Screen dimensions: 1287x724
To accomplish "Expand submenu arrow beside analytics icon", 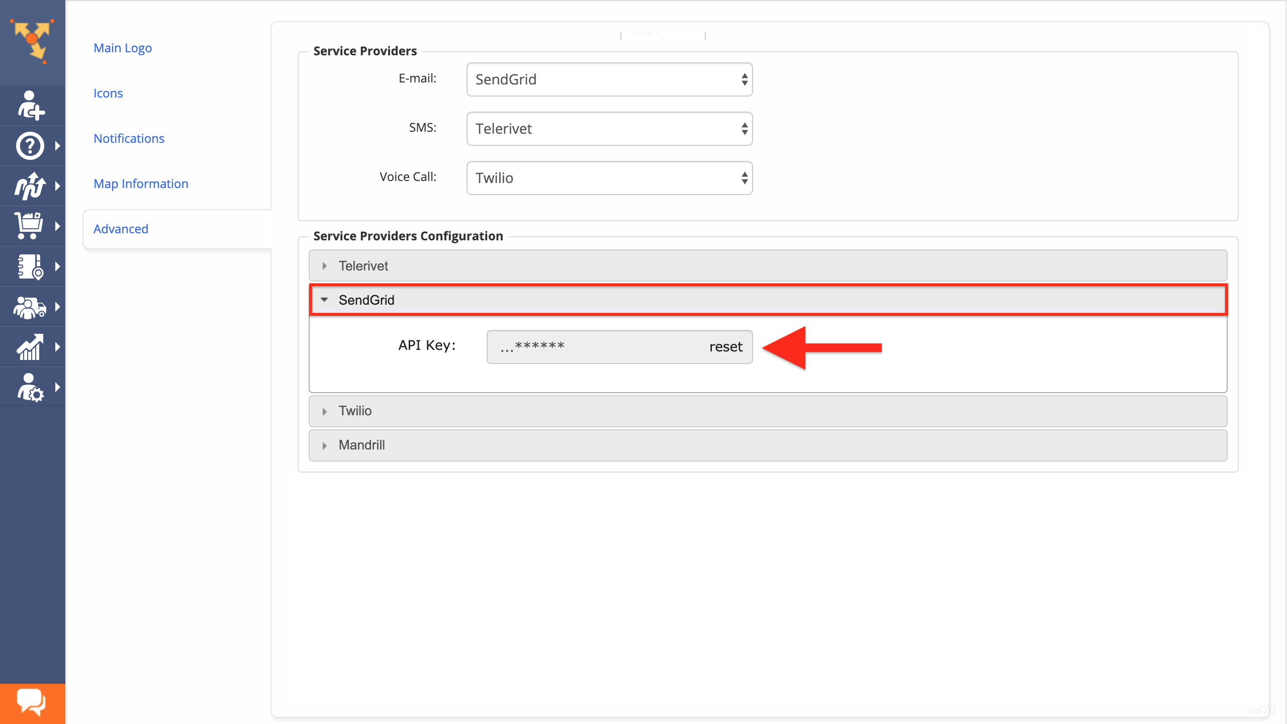I will tap(57, 347).
